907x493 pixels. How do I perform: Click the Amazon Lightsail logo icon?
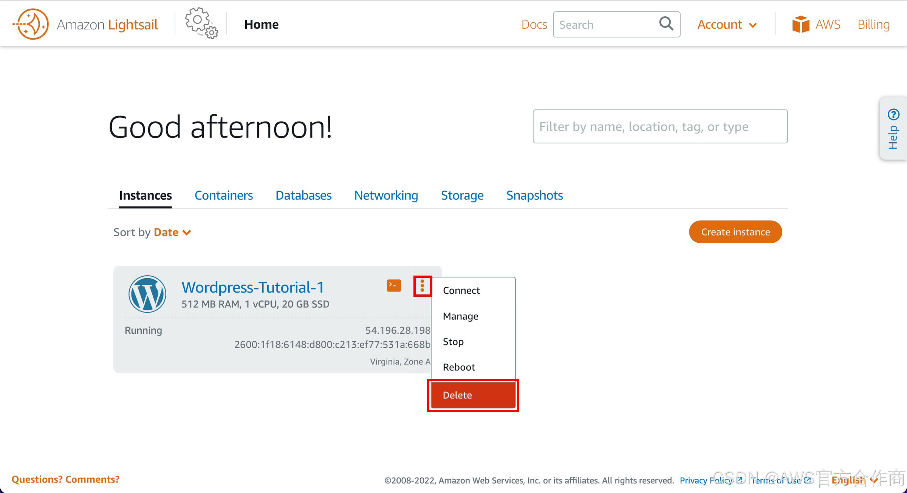(32, 25)
